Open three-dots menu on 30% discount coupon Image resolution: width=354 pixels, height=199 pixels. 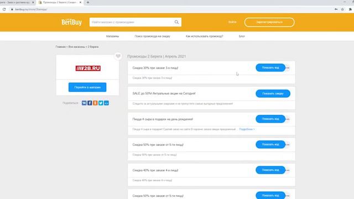pos(288,68)
